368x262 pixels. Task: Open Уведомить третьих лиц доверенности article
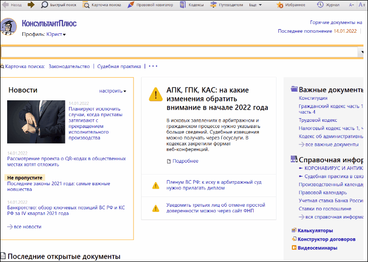tap(216, 208)
